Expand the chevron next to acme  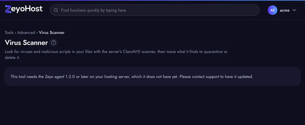(294, 10)
